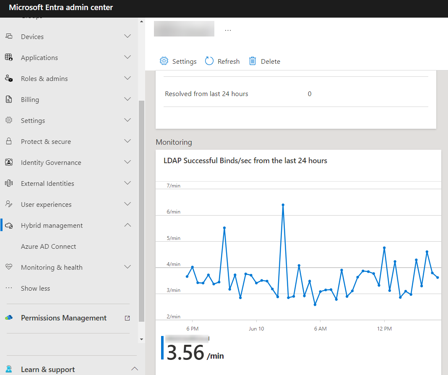
Task: Click the Devices icon in sidebar
Action: tap(9, 36)
